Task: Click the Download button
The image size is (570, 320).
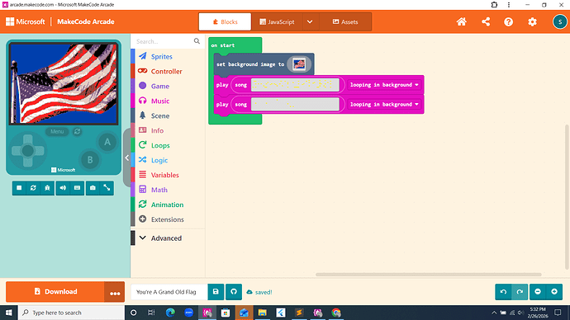Action: [x=55, y=292]
